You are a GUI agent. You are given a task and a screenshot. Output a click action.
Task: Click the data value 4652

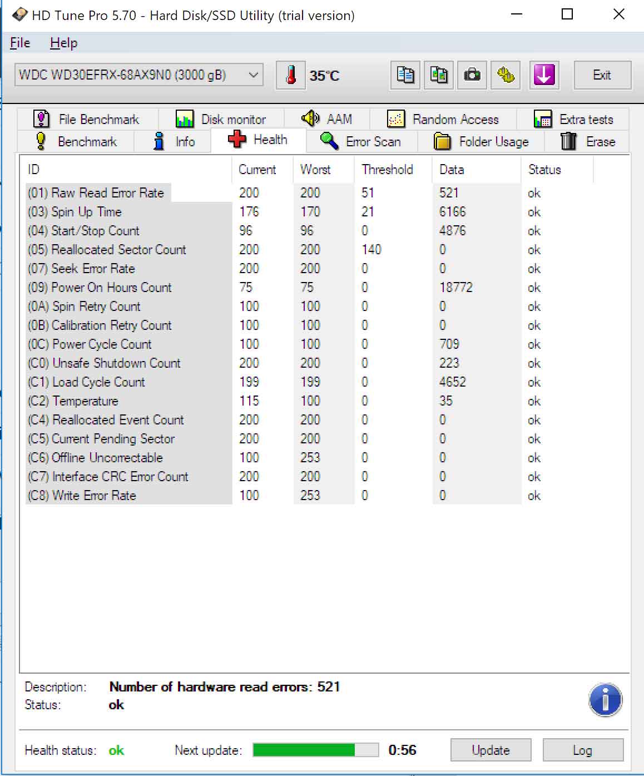tap(453, 382)
